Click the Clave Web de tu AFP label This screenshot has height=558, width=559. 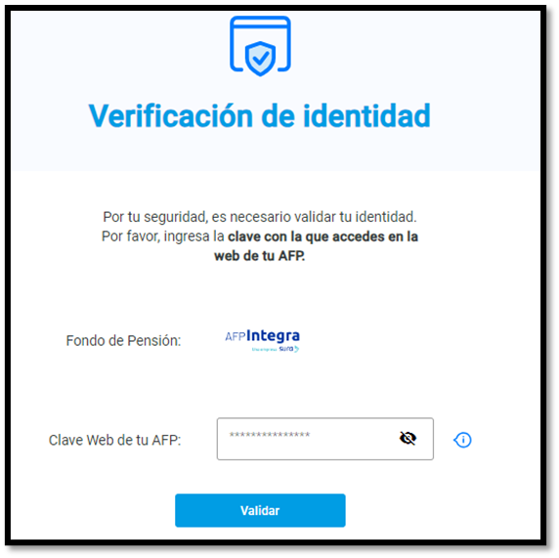click(114, 440)
